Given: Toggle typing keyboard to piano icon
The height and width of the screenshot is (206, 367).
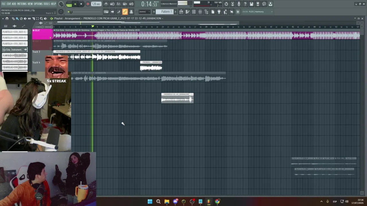Looking at the screenshot, I should [106, 12].
